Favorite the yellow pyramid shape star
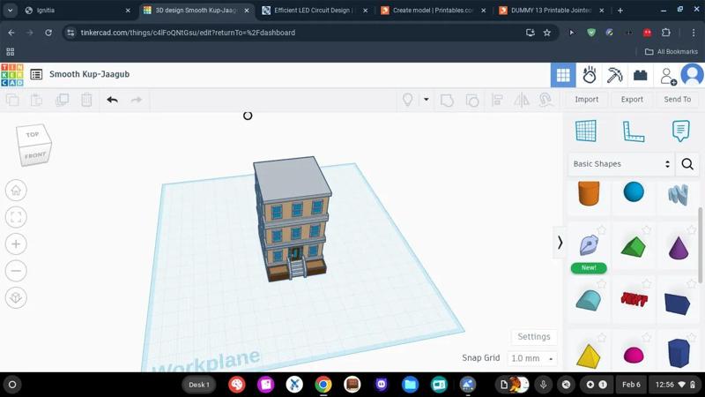The height and width of the screenshot is (397, 705). 602,338
